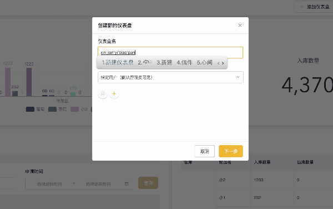Toggle the 葡萄 legend swatch in chart
The image size is (333, 209).
pos(30,110)
